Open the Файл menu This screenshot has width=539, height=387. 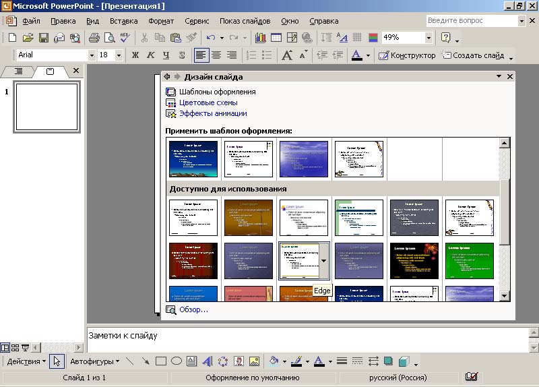tap(31, 21)
